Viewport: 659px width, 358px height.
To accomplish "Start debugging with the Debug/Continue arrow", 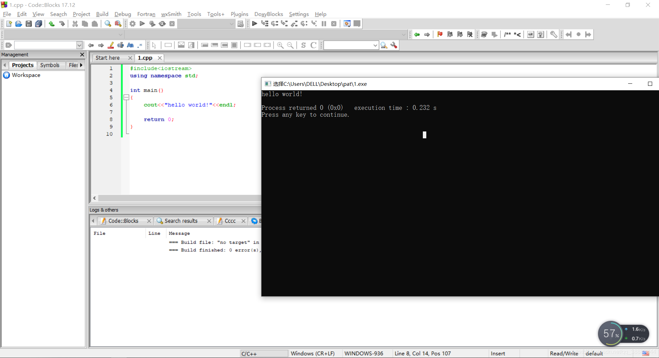I will (x=255, y=24).
